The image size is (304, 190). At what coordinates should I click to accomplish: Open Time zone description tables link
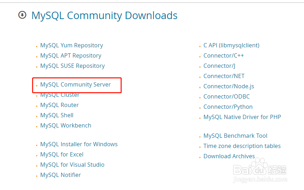tap(242, 146)
